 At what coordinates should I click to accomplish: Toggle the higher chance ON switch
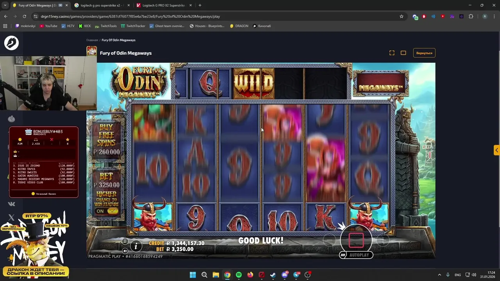pyautogui.click(x=107, y=211)
